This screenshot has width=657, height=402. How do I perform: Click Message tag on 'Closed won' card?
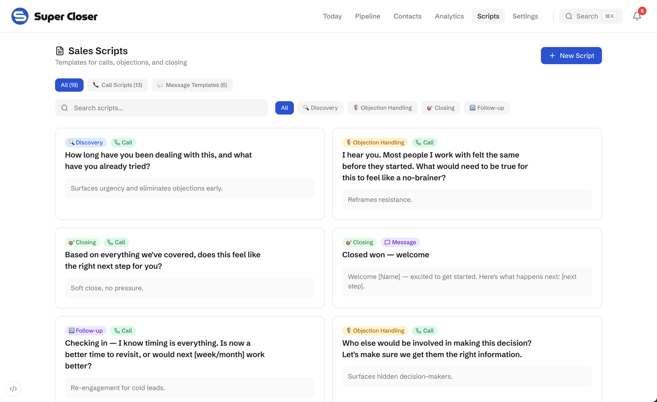click(x=400, y=242)
